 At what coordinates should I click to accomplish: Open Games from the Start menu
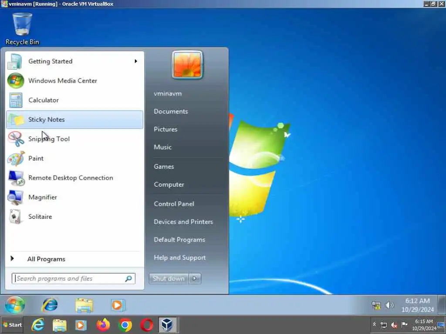pos(164,167)
